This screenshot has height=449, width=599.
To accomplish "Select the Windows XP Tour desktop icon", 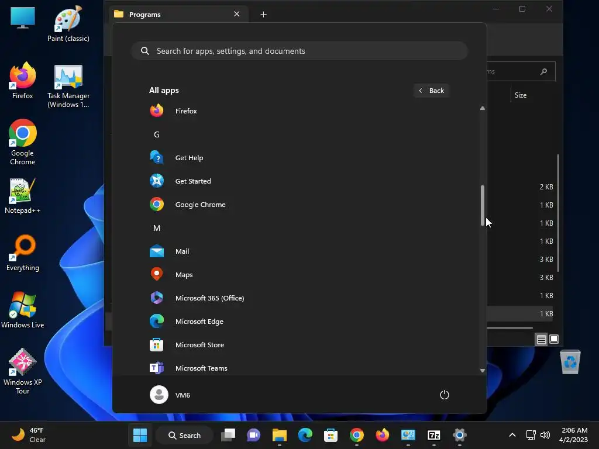I will [23, 371].
